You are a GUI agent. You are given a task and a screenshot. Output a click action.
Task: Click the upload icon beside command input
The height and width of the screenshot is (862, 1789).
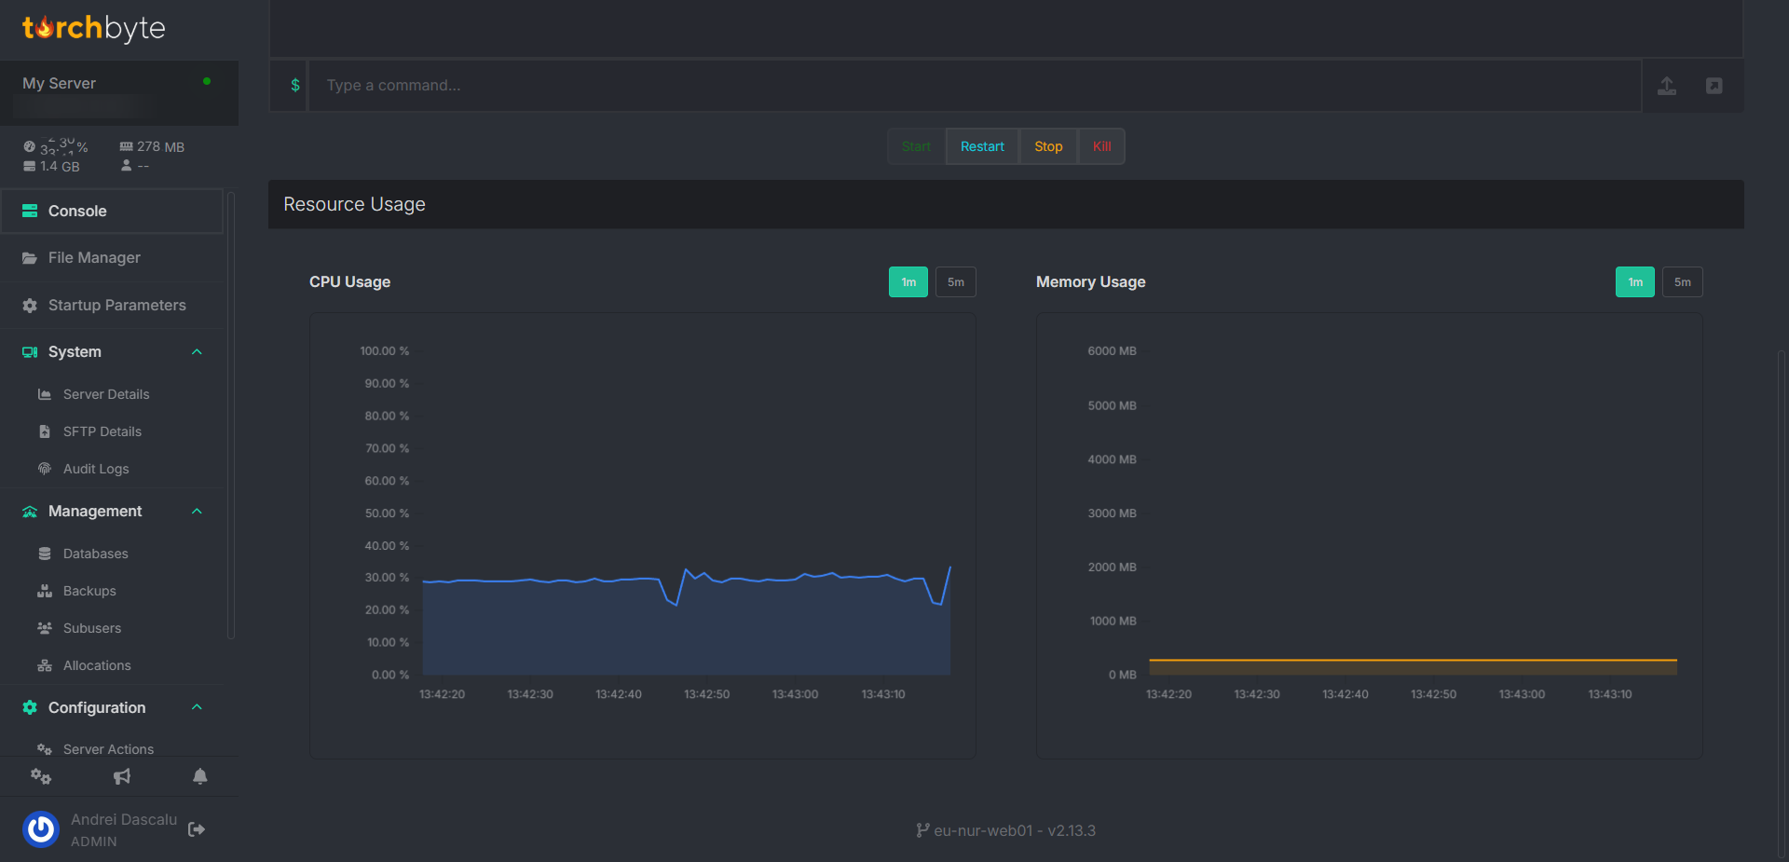pyautogui.click(x=1667, y=86)
